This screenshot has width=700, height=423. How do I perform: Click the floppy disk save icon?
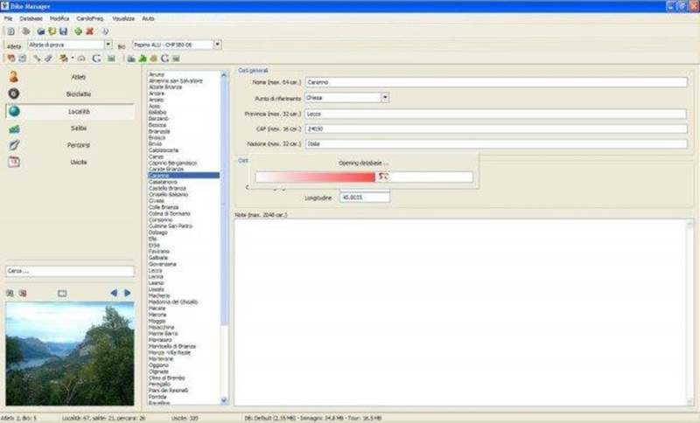[63, 31]
